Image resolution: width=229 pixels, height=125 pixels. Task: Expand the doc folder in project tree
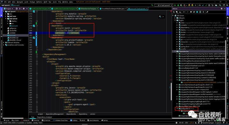coord(6,14)
